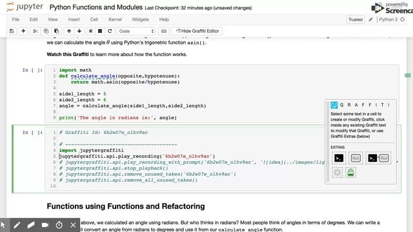413x232 pixels.
Task: Click the heading Functions using Functions and Refactoring
Action: click(x=126, y=206)
